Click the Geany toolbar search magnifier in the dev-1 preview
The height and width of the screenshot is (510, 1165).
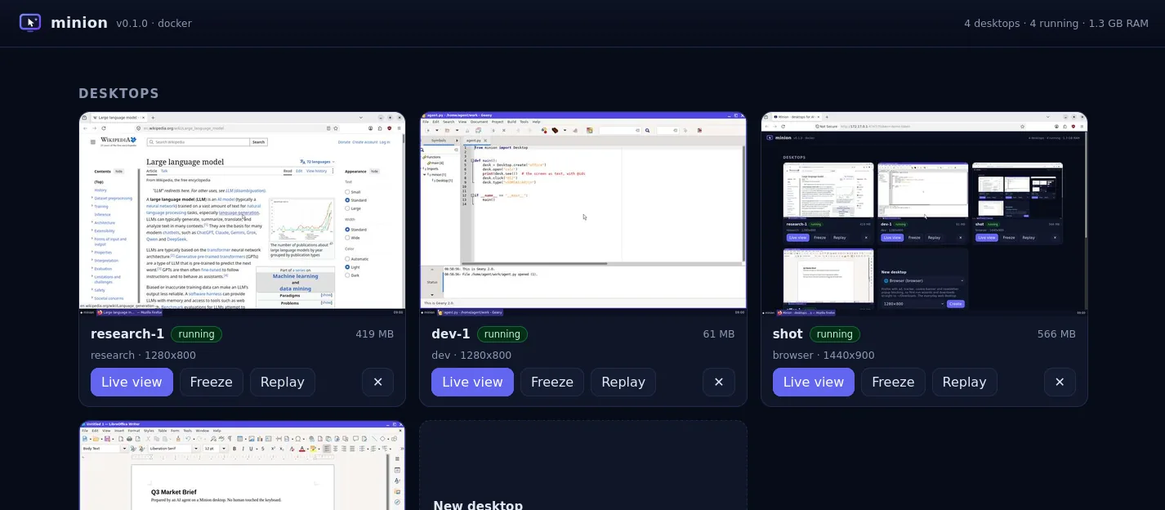pyautogui.click(x=647, y=130)
